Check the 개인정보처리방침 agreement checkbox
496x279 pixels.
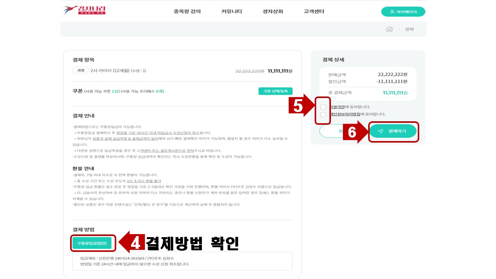(x=323, y=114)
